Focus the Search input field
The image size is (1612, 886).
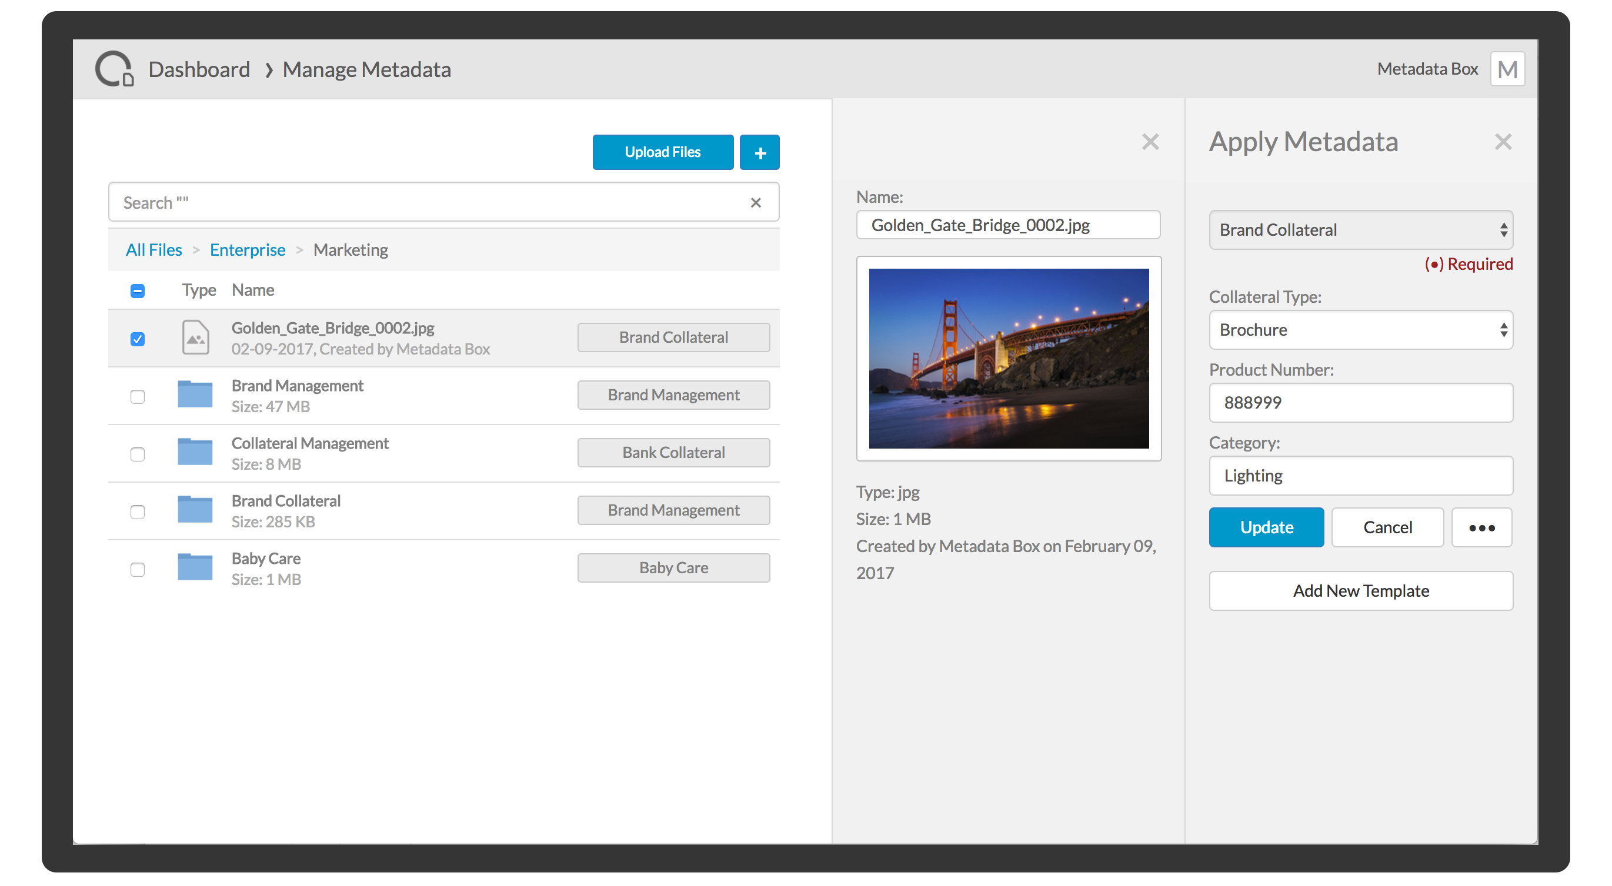(443, 202)
